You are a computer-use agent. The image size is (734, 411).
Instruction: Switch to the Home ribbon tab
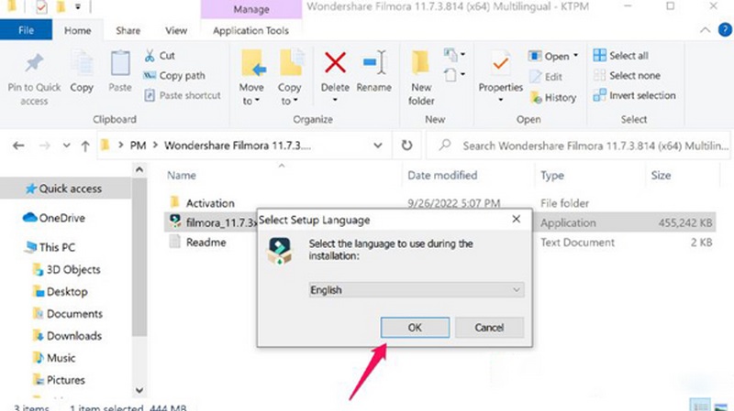[x=78, y=30]
